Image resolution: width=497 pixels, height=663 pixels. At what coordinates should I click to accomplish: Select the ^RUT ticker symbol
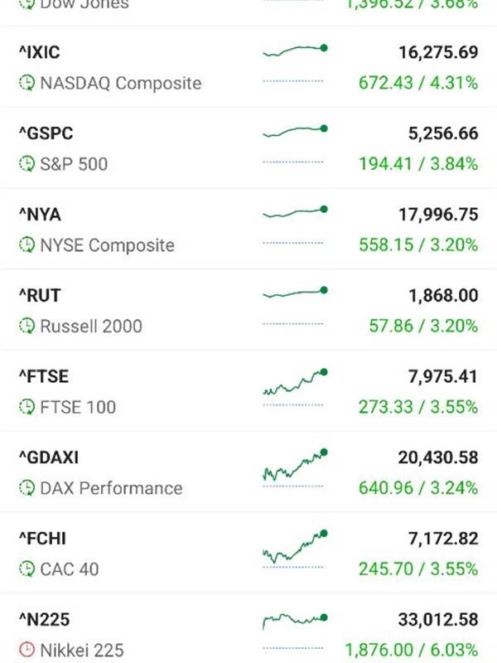pos(40,295)
